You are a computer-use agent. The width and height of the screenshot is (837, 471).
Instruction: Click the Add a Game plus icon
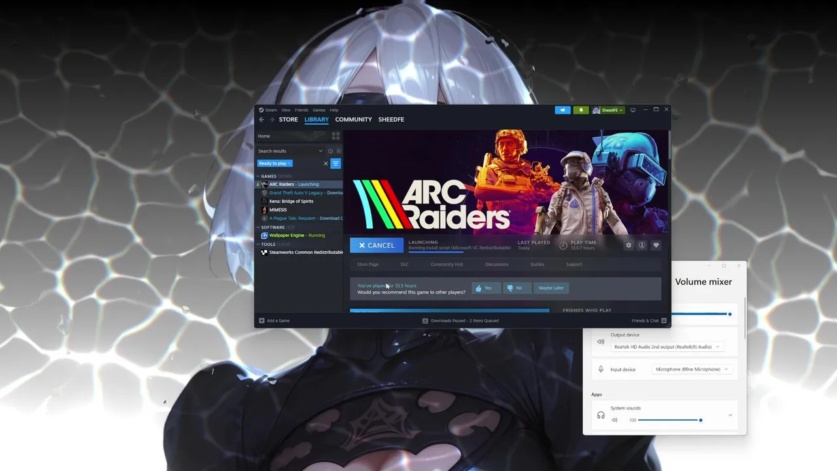coord(262,321)
